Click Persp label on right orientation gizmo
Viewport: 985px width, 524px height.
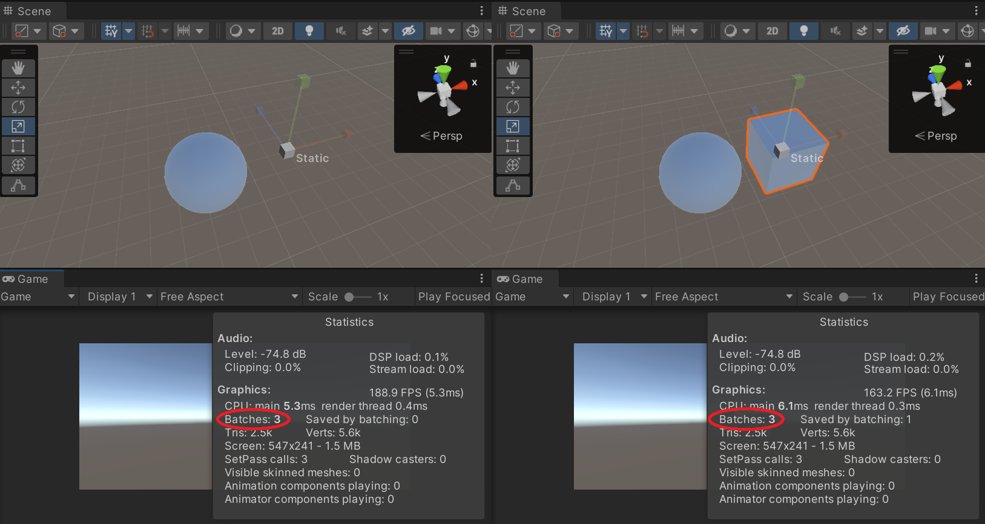[x=942, y=136]
